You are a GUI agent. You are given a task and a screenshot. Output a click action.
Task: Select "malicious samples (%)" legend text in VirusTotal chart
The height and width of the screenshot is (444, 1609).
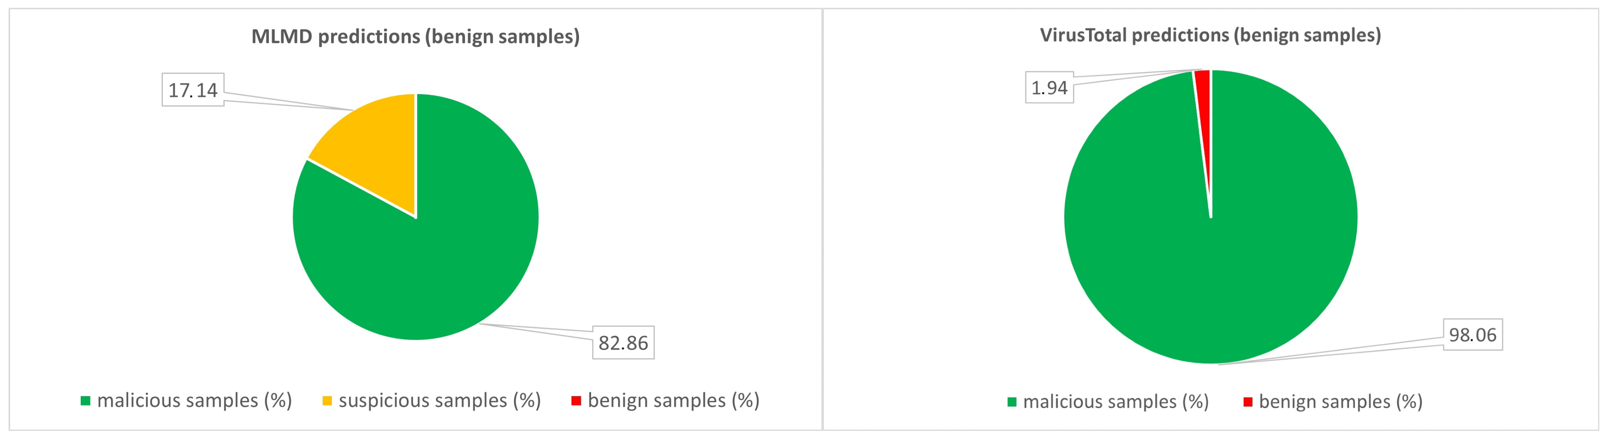[1116, 402]
